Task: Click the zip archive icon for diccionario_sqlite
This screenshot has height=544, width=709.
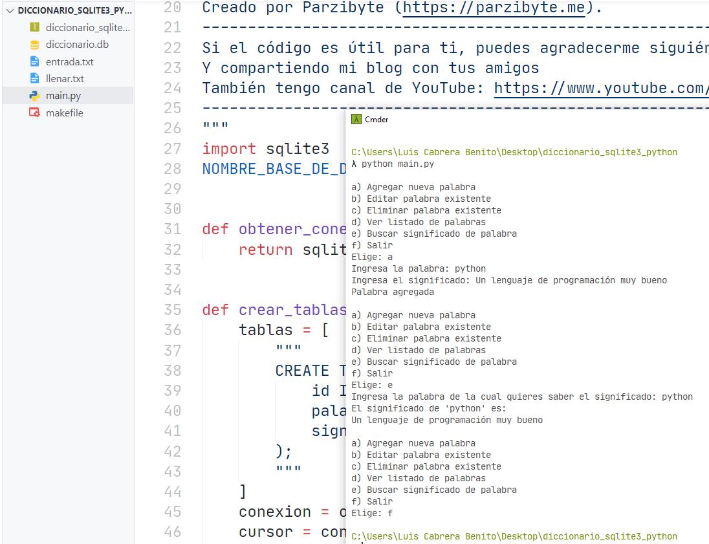Action: (x=34, y=28)
